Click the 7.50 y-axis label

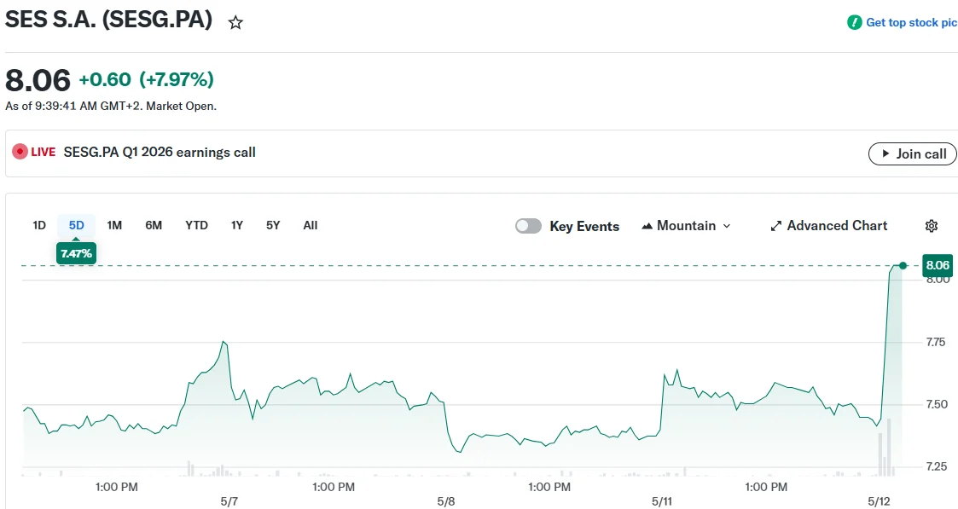pos(936,404)
